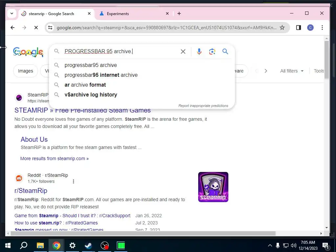Search by image with Google Lens icon
Screen dimensions: 336x252
(x=212, y=52)
